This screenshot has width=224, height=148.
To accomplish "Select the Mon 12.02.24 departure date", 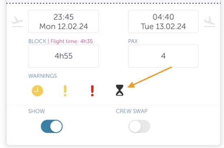I will click(64, 26).
